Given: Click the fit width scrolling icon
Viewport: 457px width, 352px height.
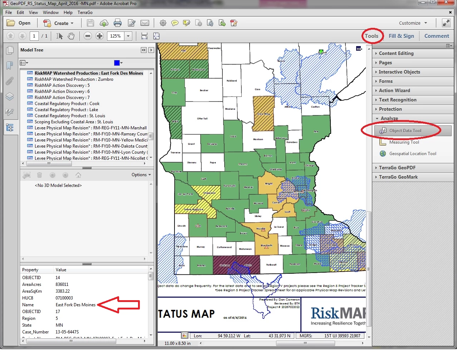Looking at the screenshot, I should [x=144, y=36].
